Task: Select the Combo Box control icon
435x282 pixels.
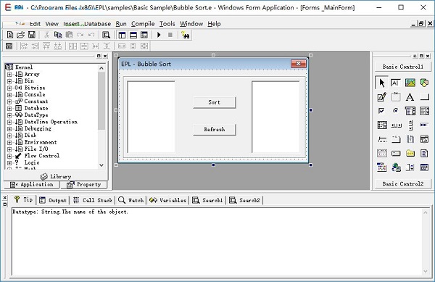Action: pyautogui.click(x=410, y=111)
